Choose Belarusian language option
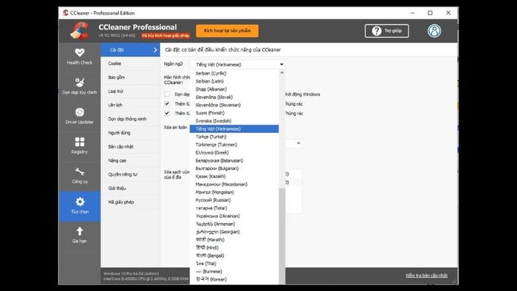This screenshot has height=291, width=517. [x=234, y=160]
